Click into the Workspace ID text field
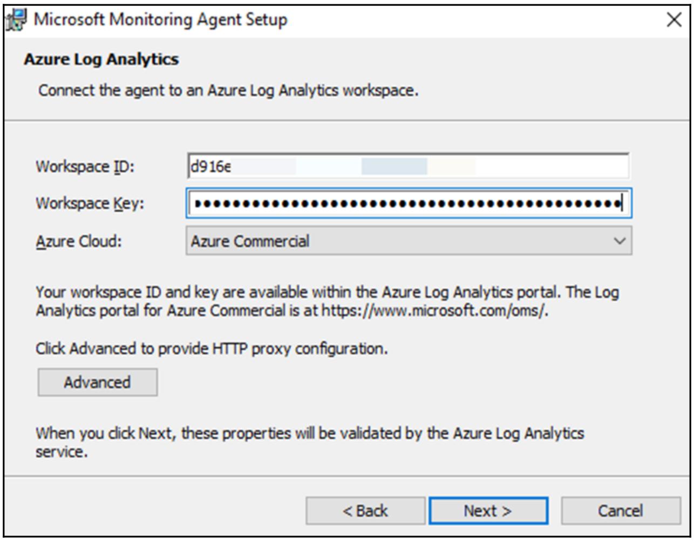 (407, 166)
